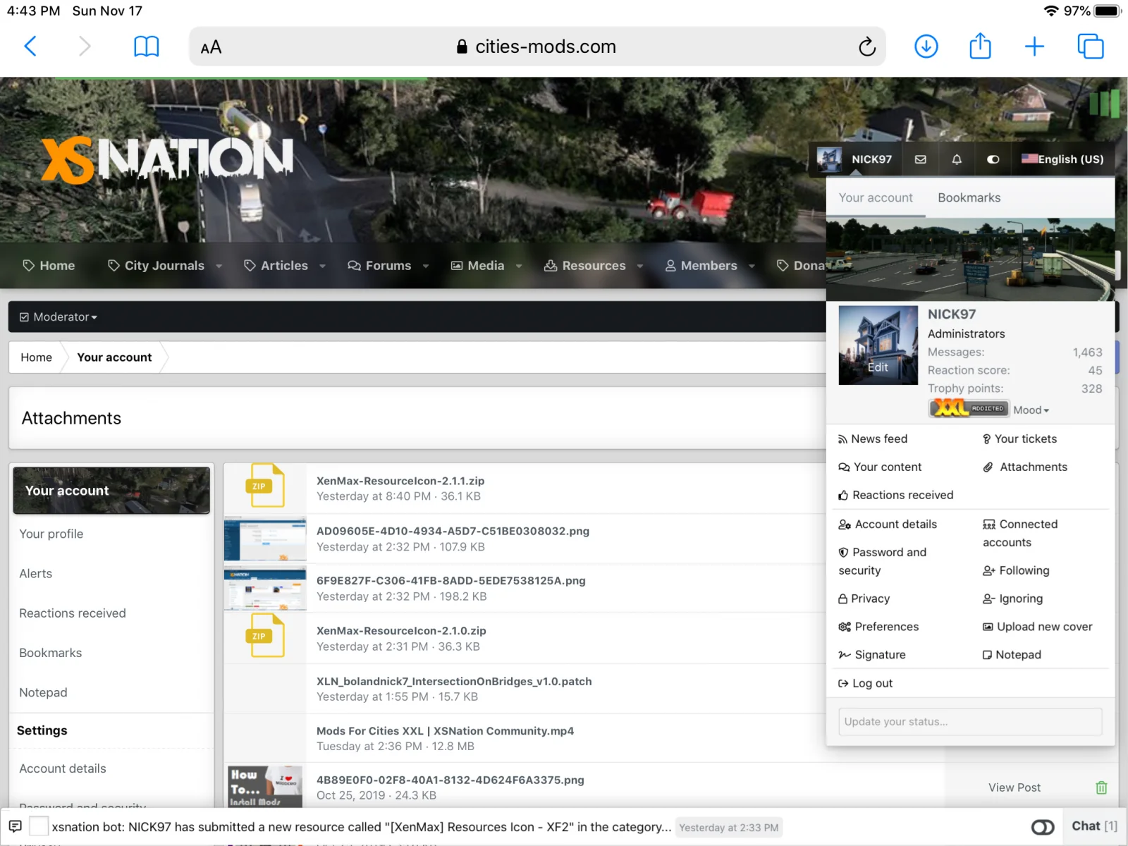Open thumbnail of AD09605E png attachment
Viewport: 1128px width, 846px height.
click(265, 539)
